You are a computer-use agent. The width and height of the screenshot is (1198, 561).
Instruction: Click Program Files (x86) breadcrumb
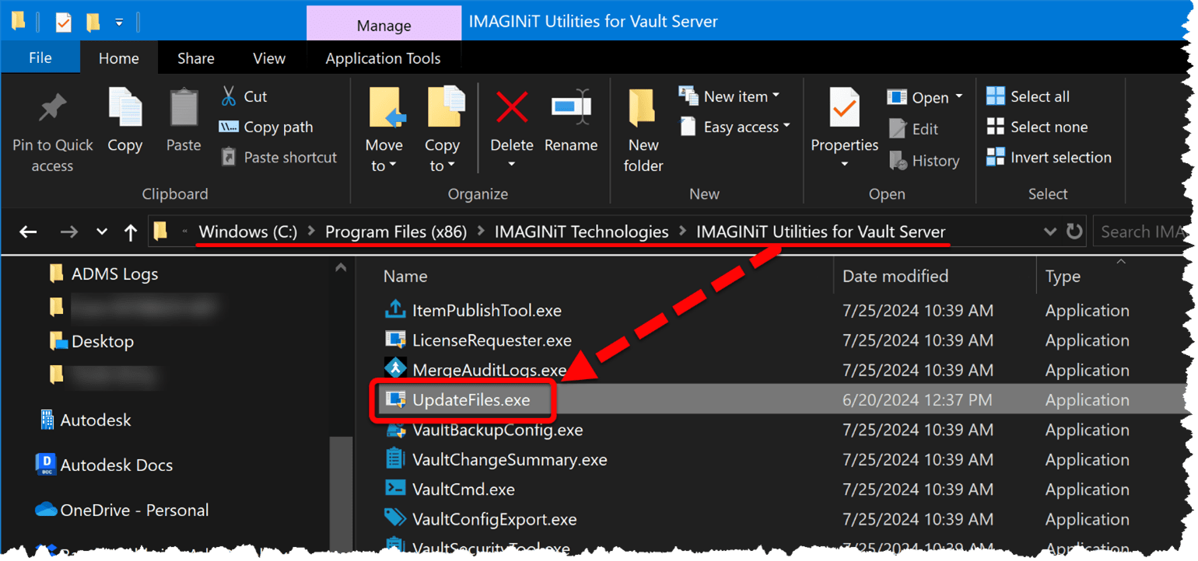(x=396, y=232)
